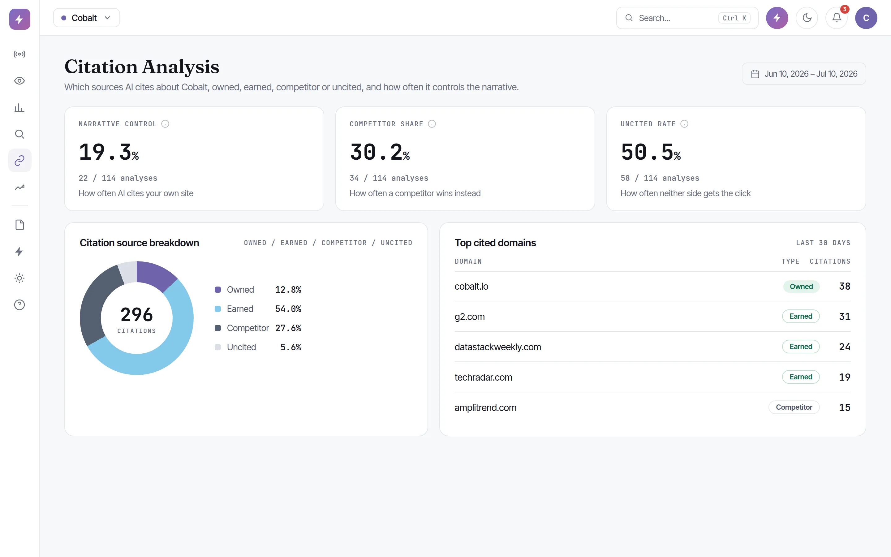Viewport: 891px width, 557px height.
Task: Open the broadcast signal sidebar icon
Action: (x=19, y=54)
